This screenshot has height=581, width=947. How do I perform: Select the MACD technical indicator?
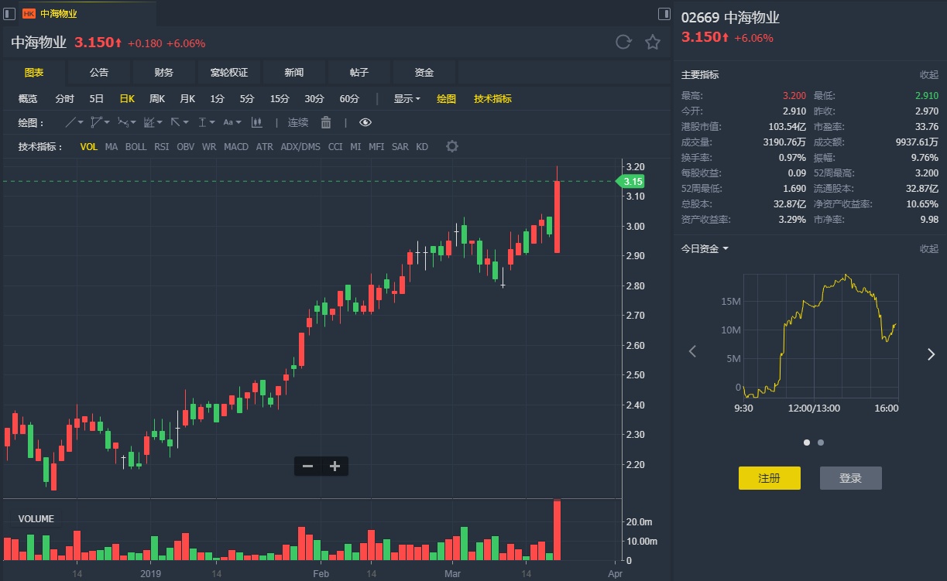[236, 147]
